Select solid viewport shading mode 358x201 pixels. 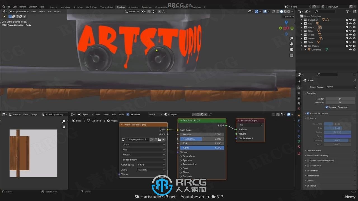point(282,11)
